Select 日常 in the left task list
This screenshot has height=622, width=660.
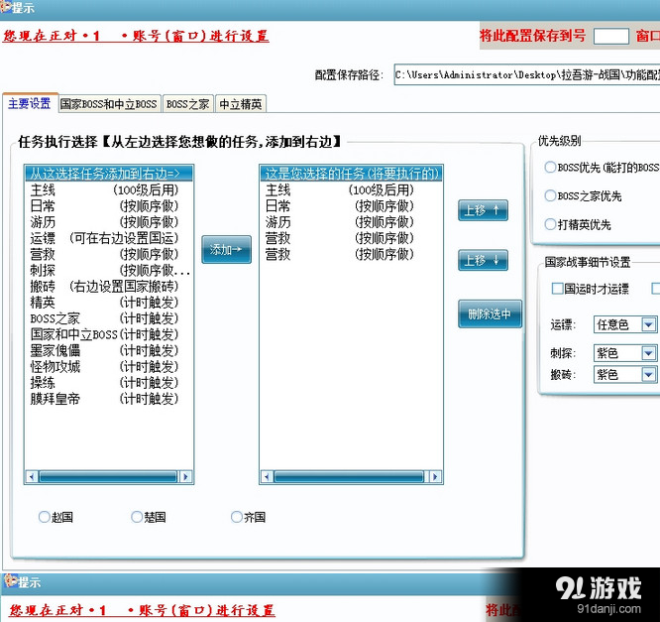pyautogui.click(x=109, y=206)
